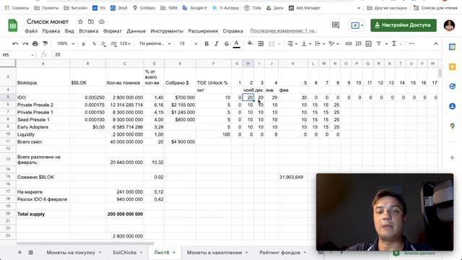462x260 pixels.
Task: Show the all sheets list
Action: pyautogui.click(x=30, y=253)
